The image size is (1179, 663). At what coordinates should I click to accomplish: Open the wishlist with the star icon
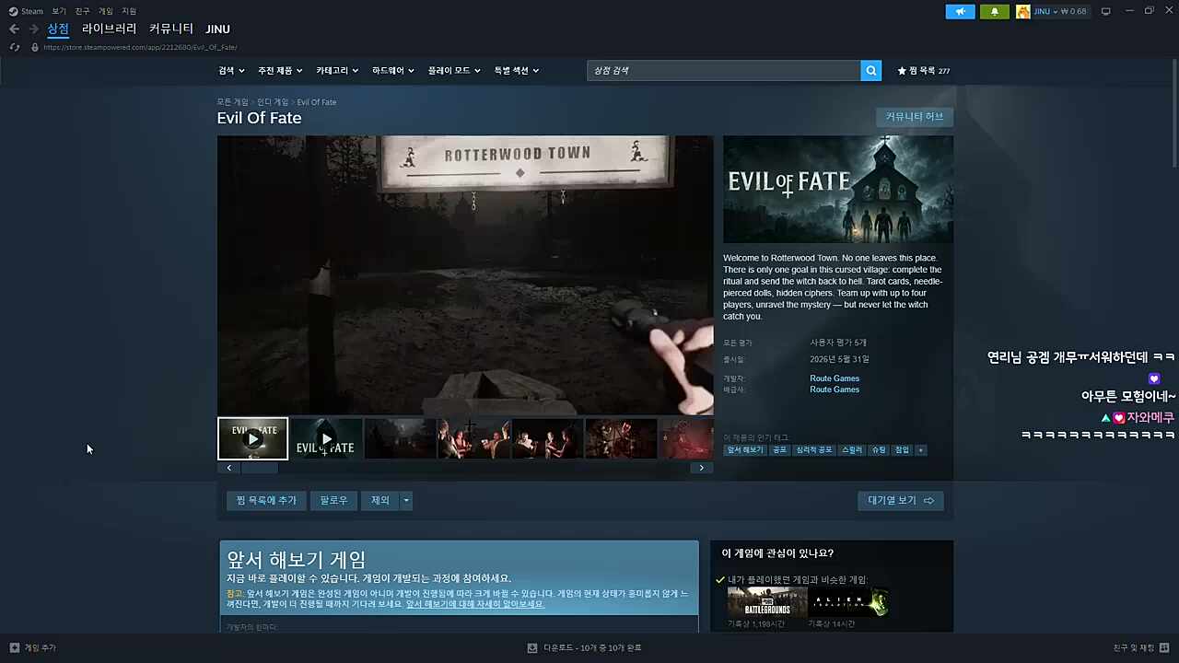902,70
